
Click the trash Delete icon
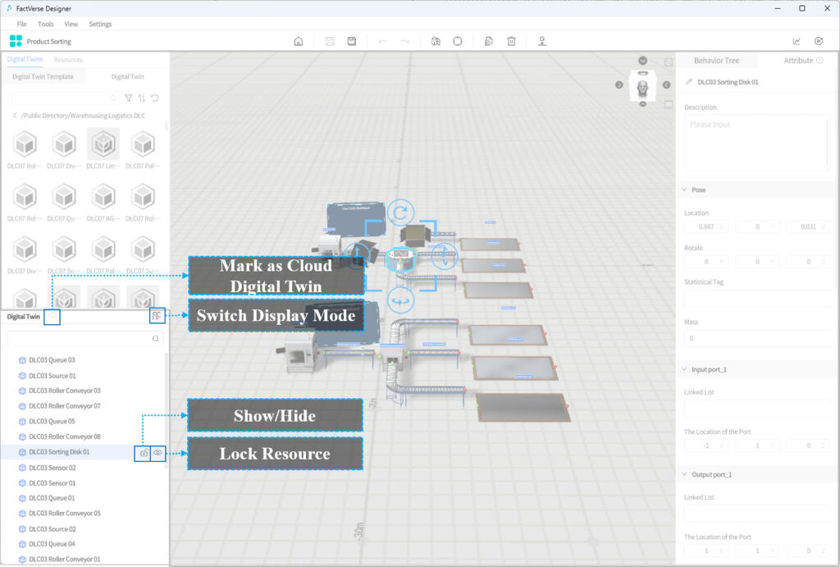point(512,41)
